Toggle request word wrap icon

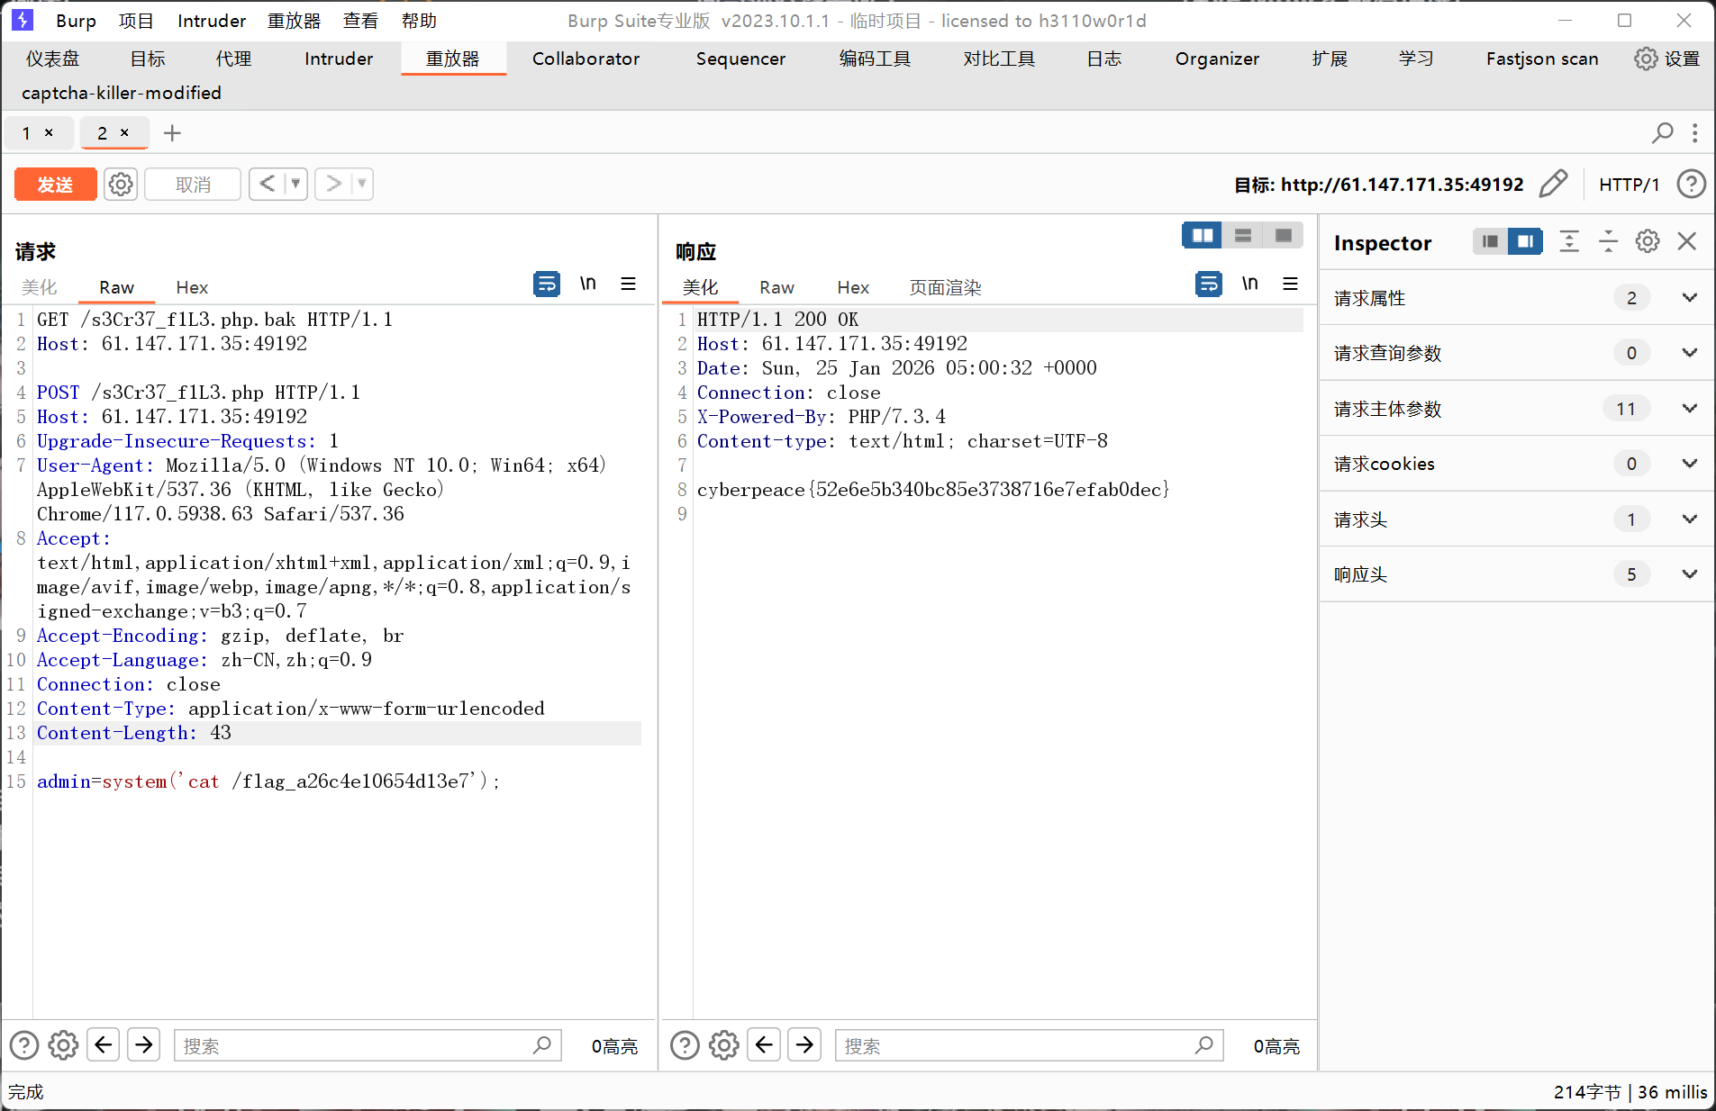coord(547,285)
